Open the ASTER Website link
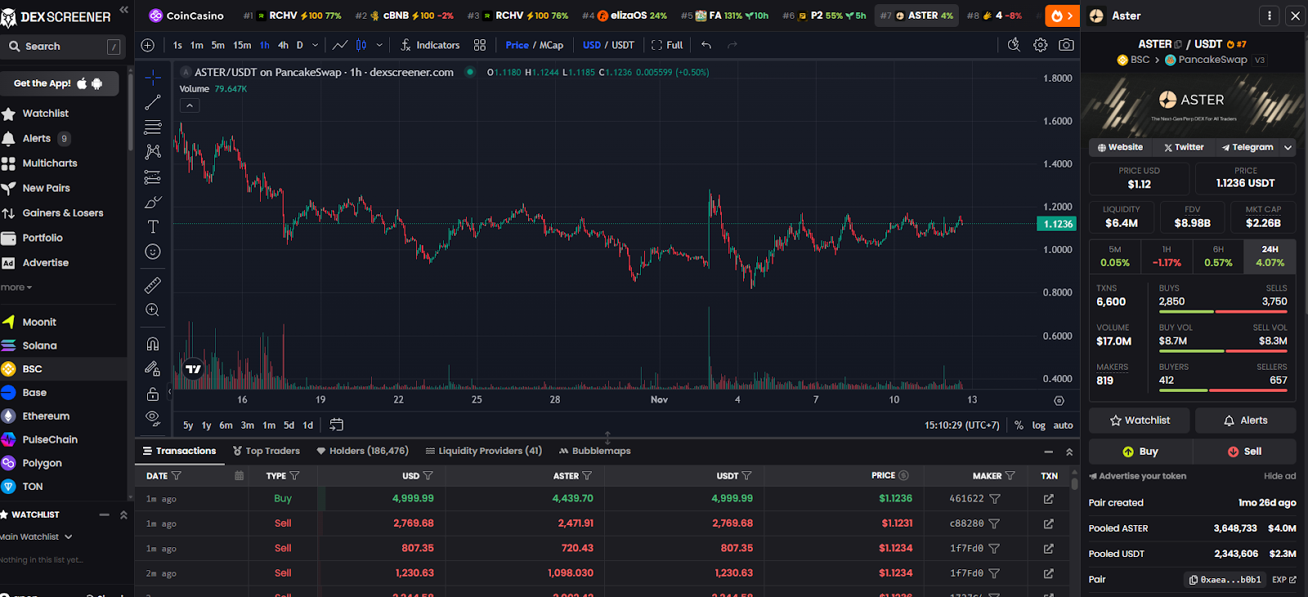 [x=1120, y=148]
